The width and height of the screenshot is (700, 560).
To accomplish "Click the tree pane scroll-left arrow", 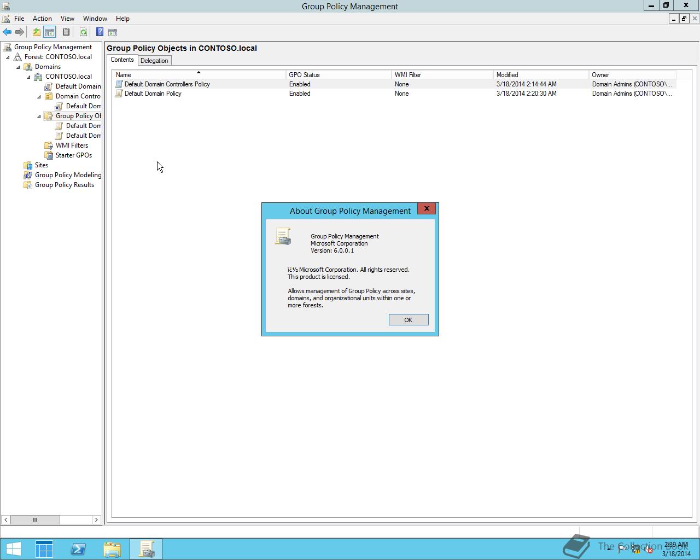I will point(5,520).
